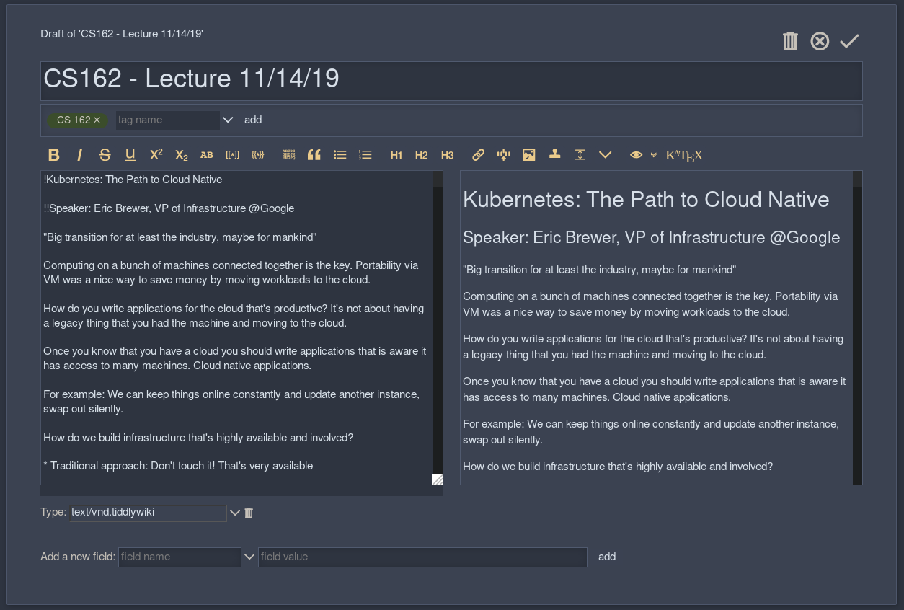The image size is (904, 610).
Task: Apply Heading 2 formatting
Action: tap(422, 155)
